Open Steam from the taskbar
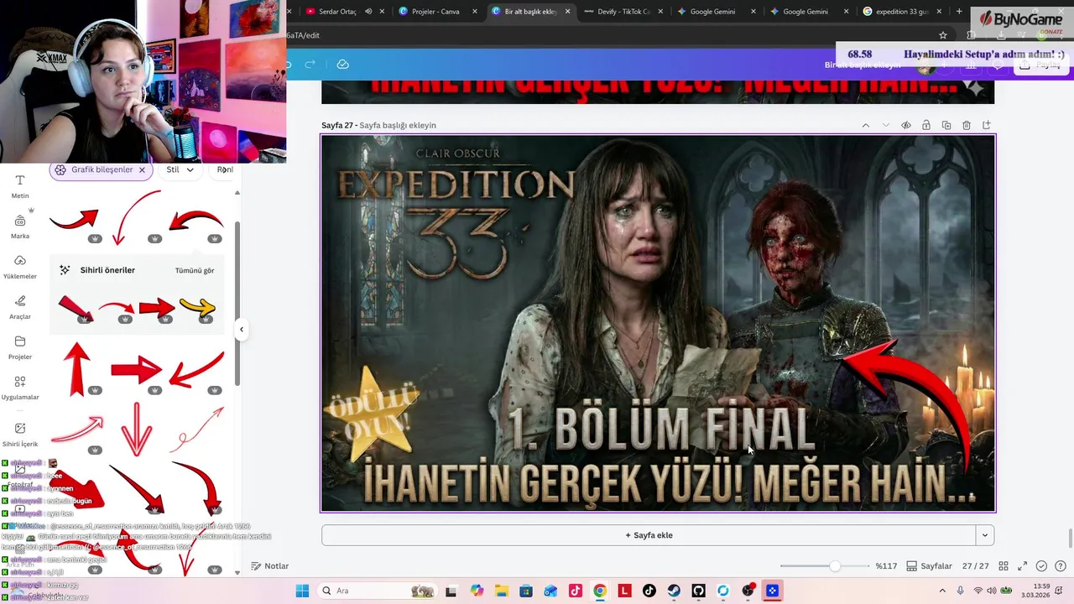The height and width of the screenshot is (604, 1074). coord(674,591)
